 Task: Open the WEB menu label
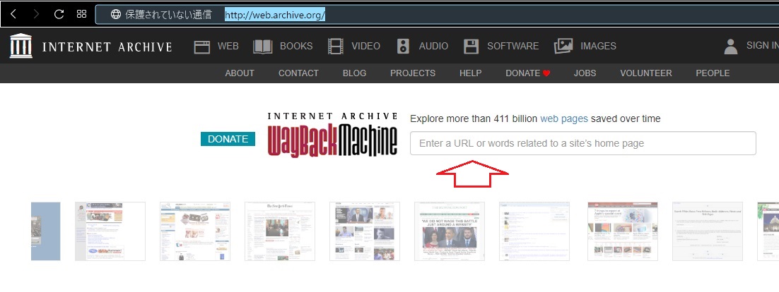[x=228, y=46]
